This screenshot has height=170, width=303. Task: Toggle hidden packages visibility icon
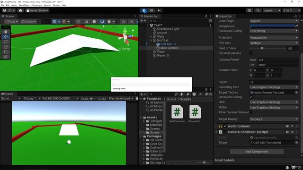[208, 94]
